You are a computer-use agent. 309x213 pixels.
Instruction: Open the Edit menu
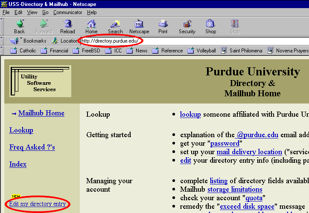pos(18,12)
